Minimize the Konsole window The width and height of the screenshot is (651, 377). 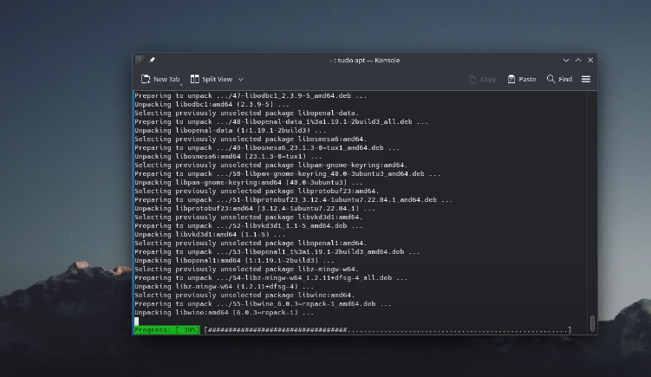[x=566, y=61]
